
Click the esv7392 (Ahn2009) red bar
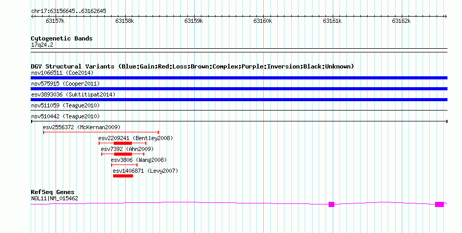click(123, 154)
